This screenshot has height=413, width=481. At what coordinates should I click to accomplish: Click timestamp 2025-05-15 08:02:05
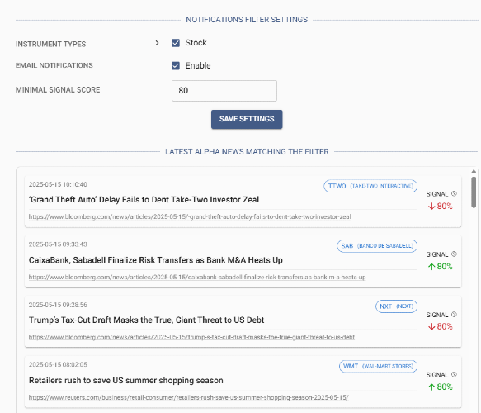pos(58,364)
